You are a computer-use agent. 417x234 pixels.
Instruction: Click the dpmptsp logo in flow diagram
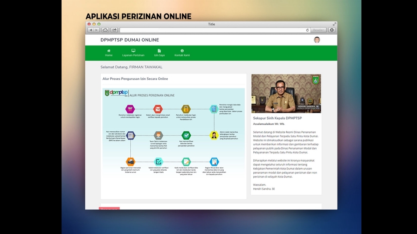point(116,93)
